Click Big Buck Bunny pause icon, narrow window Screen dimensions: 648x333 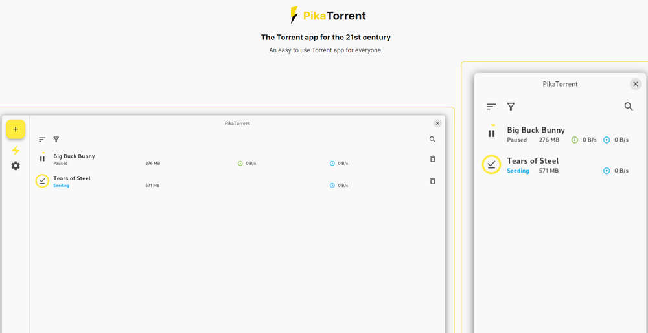coord(491,133)
